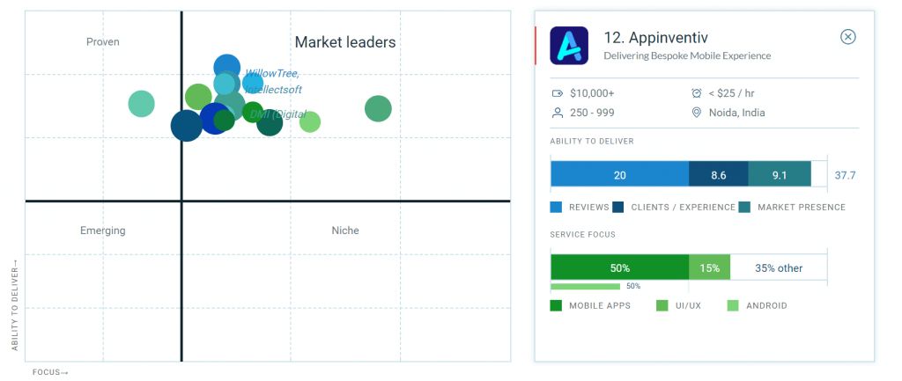Viewport: 902px width, 381px height.
Task: Click the Clients/Experience segment showing 8.6
Action: point(719,174)
